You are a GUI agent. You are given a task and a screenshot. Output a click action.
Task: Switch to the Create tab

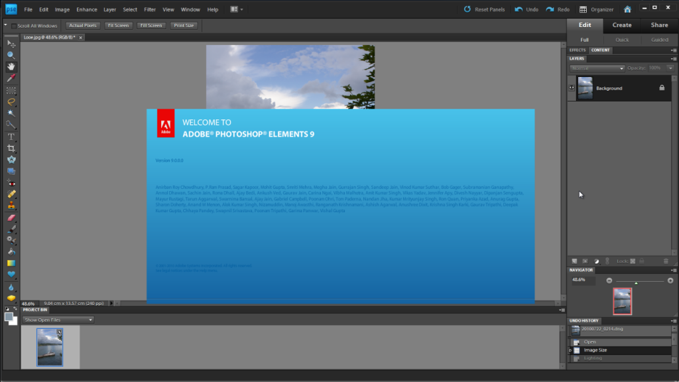(x=622, y=25)
